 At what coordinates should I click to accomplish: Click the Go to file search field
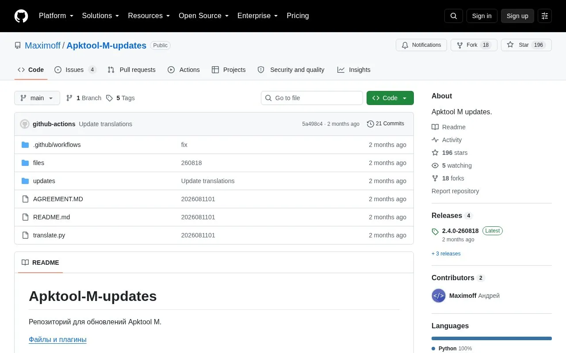pyautogui.click(x=312, y=98)
